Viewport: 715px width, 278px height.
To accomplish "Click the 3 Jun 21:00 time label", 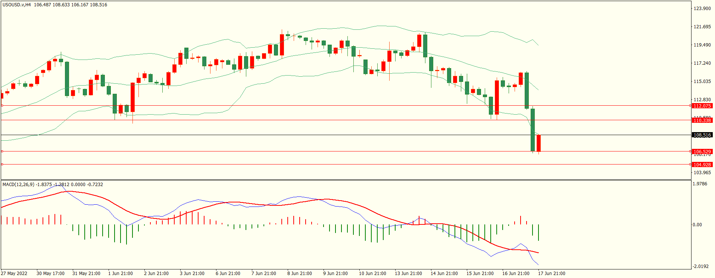I will 192,274.
